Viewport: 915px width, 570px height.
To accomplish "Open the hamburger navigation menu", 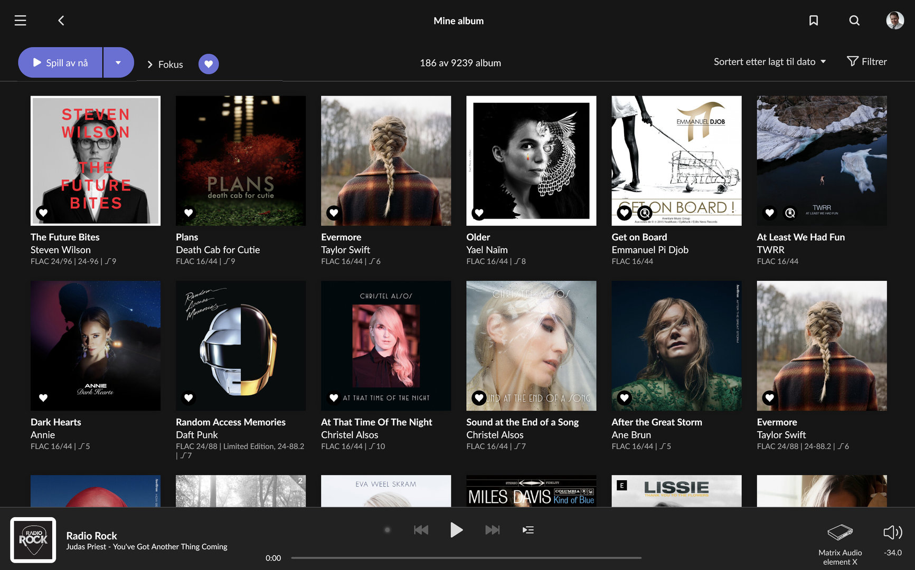I will 20,21.
